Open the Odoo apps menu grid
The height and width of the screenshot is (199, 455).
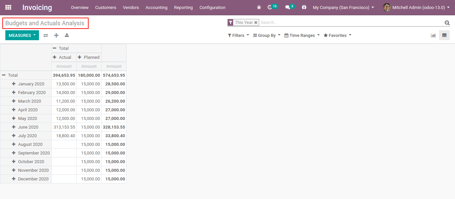point(8,7)
